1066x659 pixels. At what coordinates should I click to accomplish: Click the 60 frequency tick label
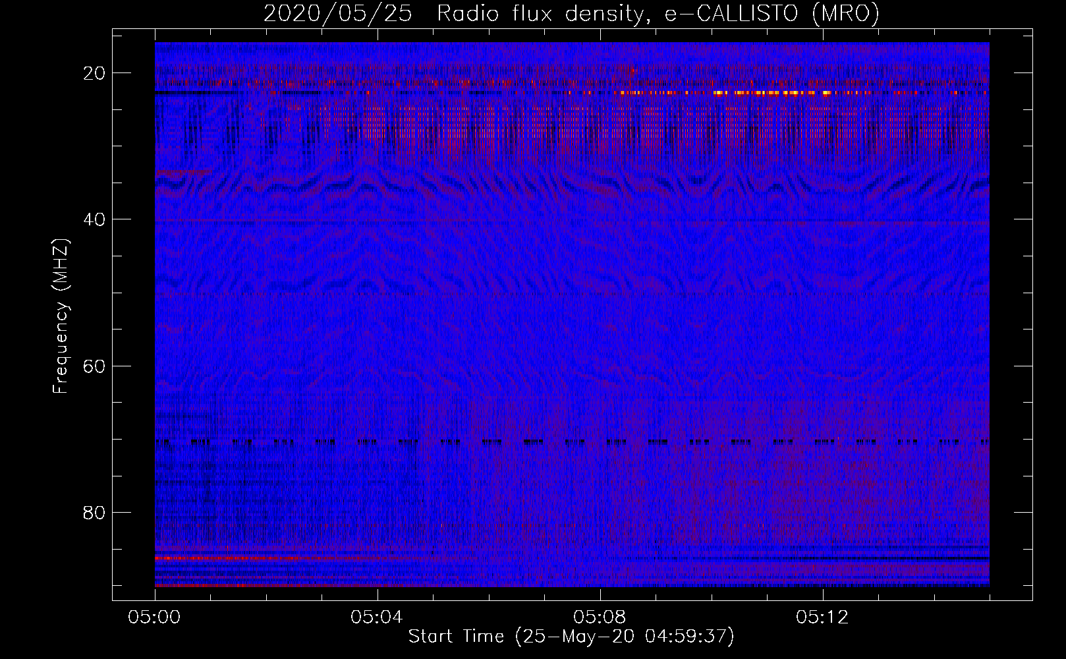click(94, 366)
